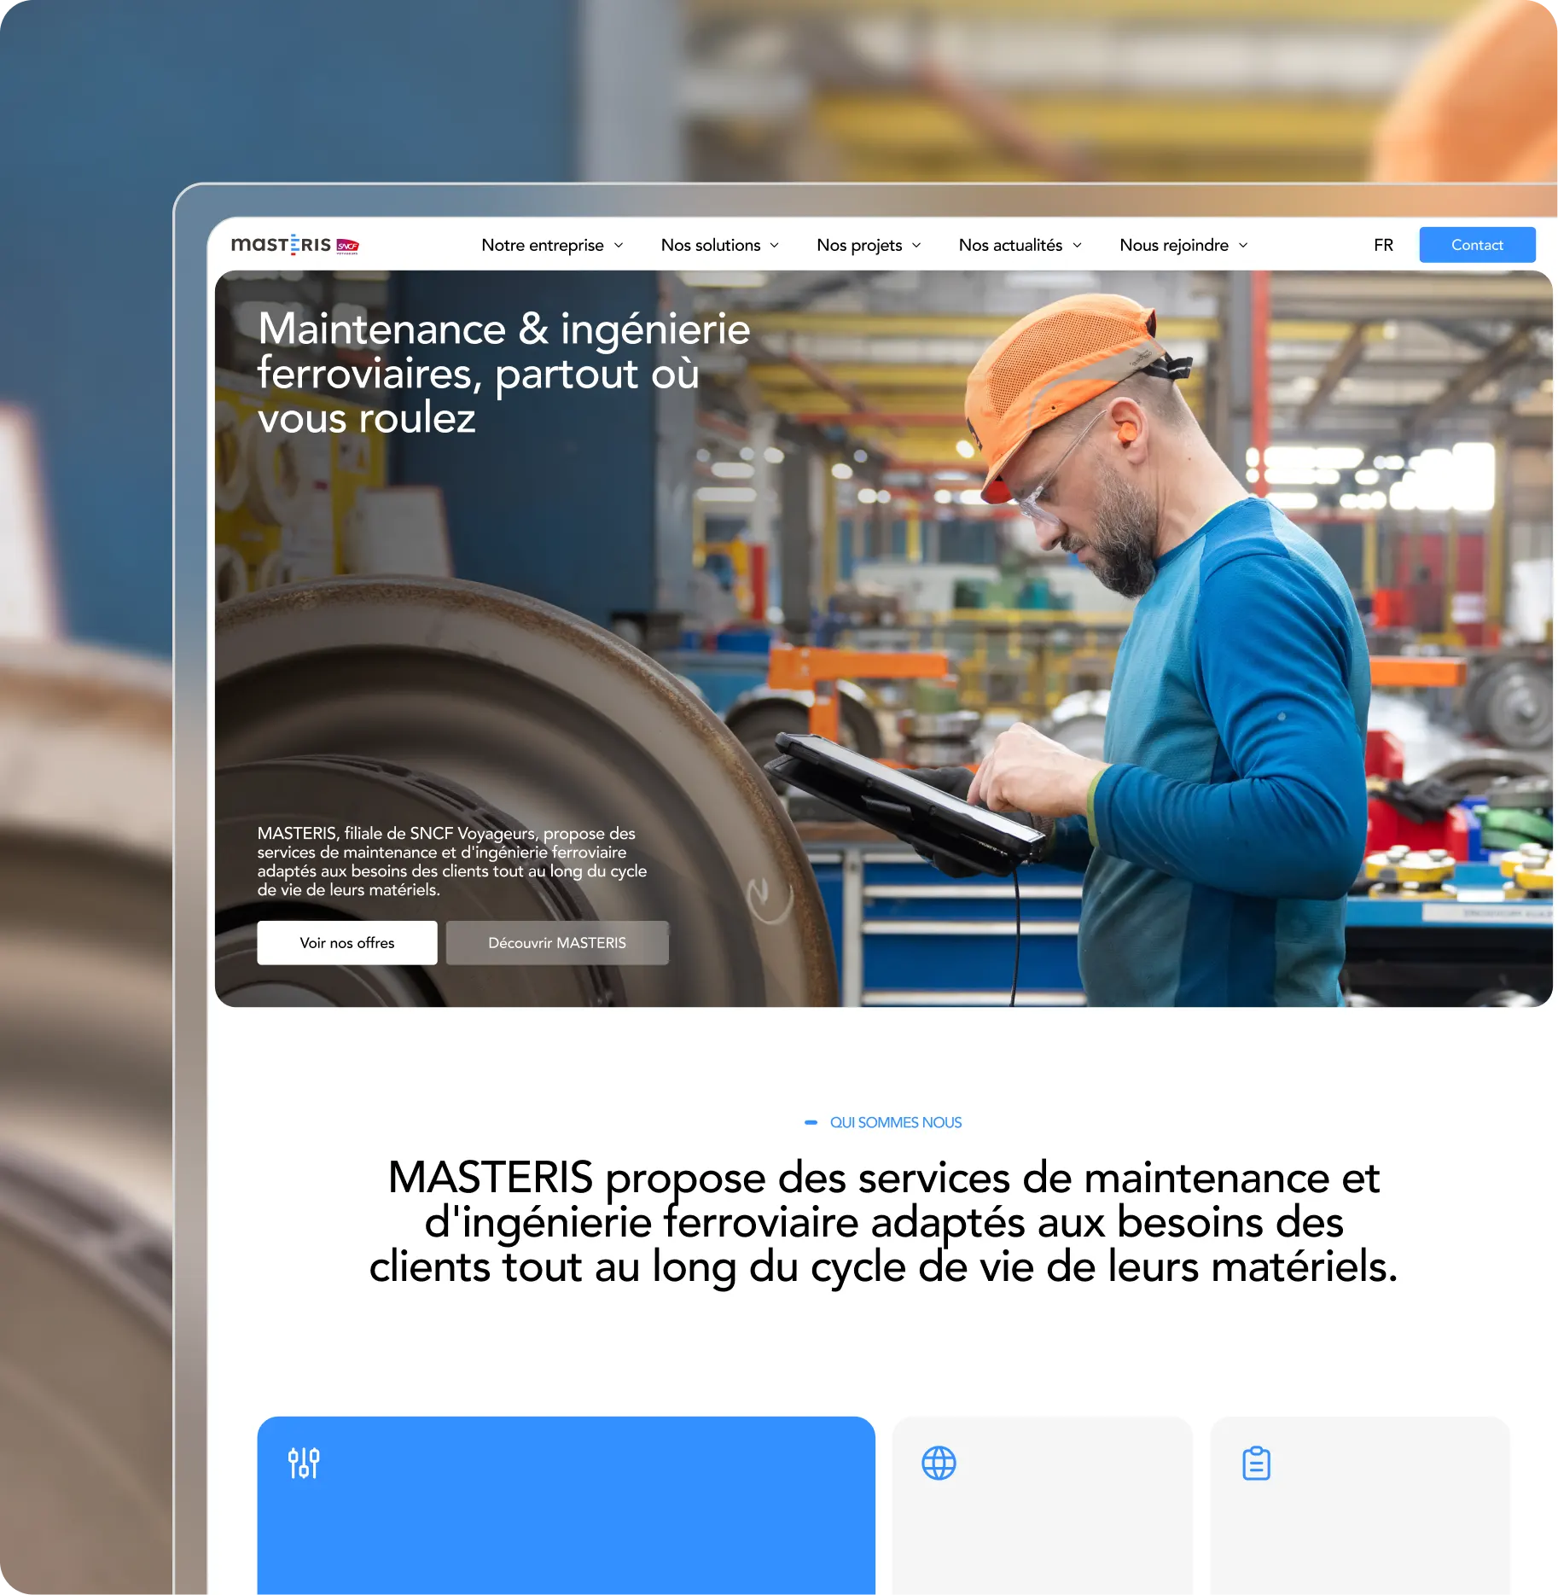Click the clipboard icon on grey card
1558x1595 pixels.
coord(1256,1463)
